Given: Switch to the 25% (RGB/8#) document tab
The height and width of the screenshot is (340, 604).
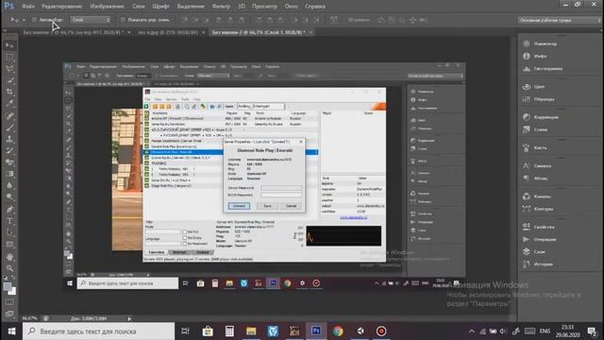Looking at the screenshot, I should (168, 32).
